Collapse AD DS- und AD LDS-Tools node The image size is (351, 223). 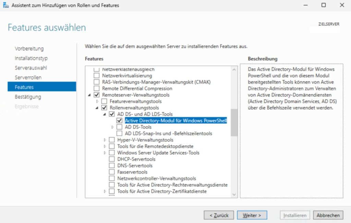tap(105, 114)
